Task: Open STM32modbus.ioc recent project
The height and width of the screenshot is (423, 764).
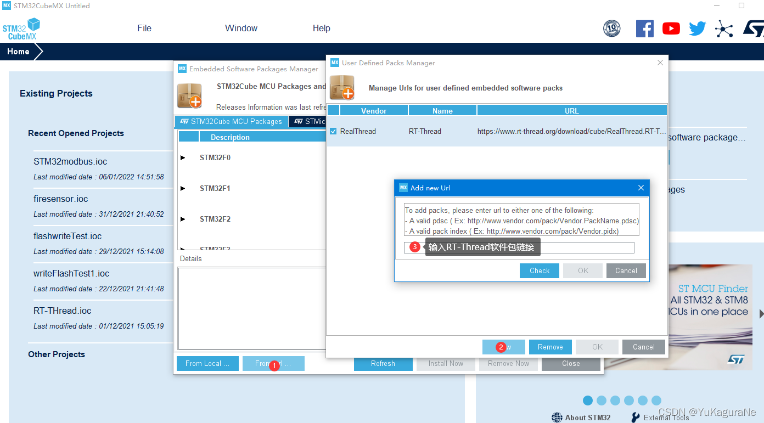Action: [70, 161]
